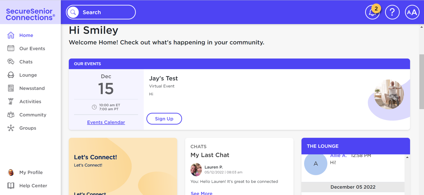Sign up for Jay's Test event
The image size is (424, 195).
[x=164, y=119]
